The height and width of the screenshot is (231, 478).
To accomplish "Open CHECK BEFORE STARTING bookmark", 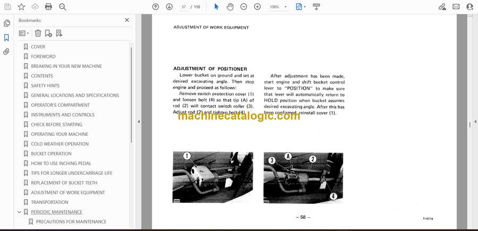I will click(x=56, y=125).
